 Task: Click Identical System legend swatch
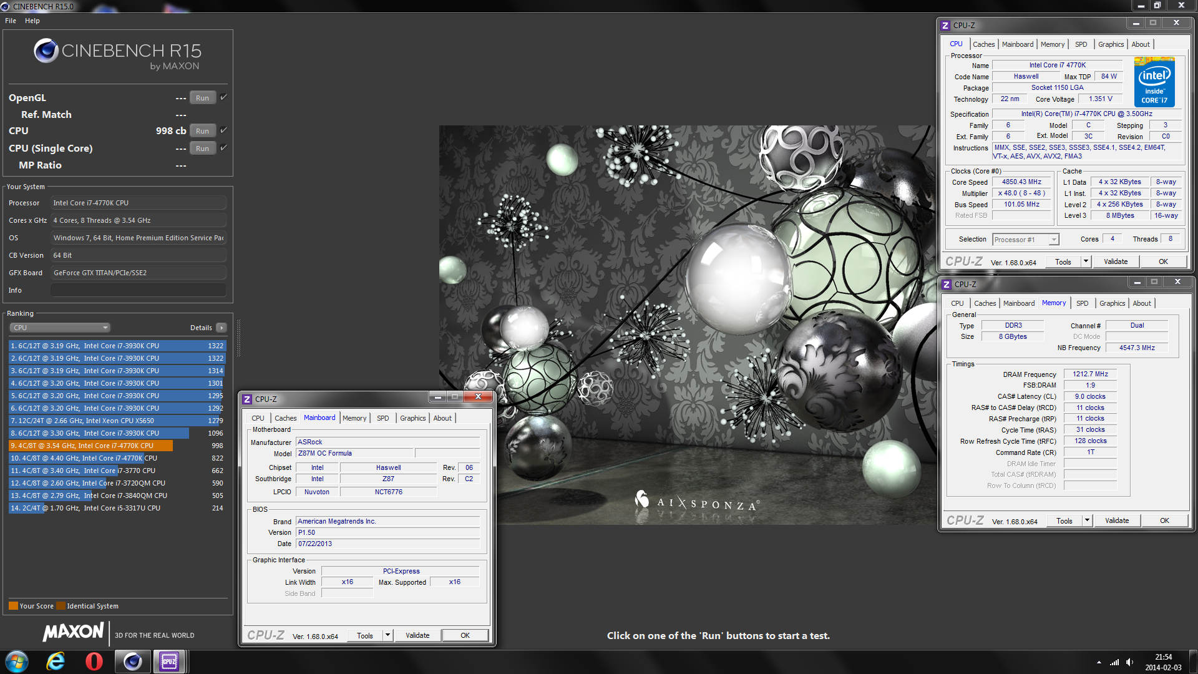coord(61,606)
